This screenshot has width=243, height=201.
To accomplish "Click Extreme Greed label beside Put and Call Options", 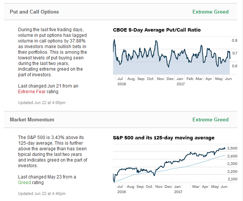I will point(210,12).
